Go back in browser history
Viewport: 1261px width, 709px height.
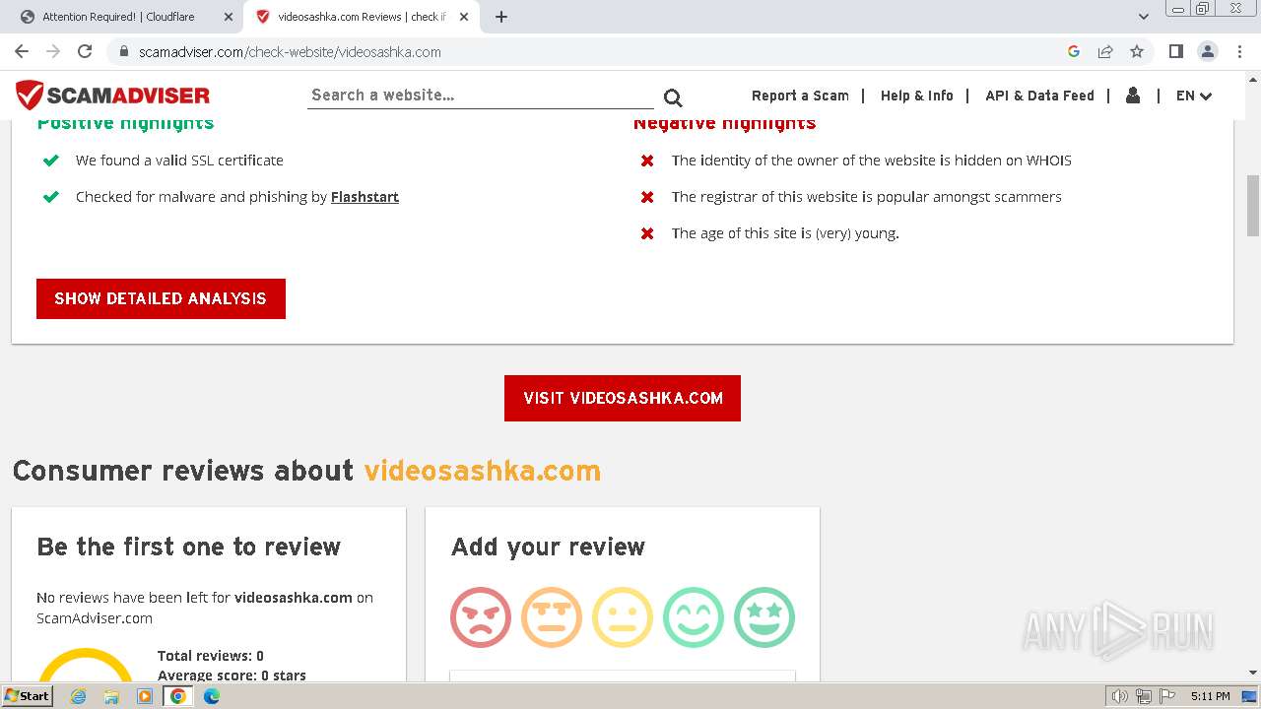click(x=22, y=51)
